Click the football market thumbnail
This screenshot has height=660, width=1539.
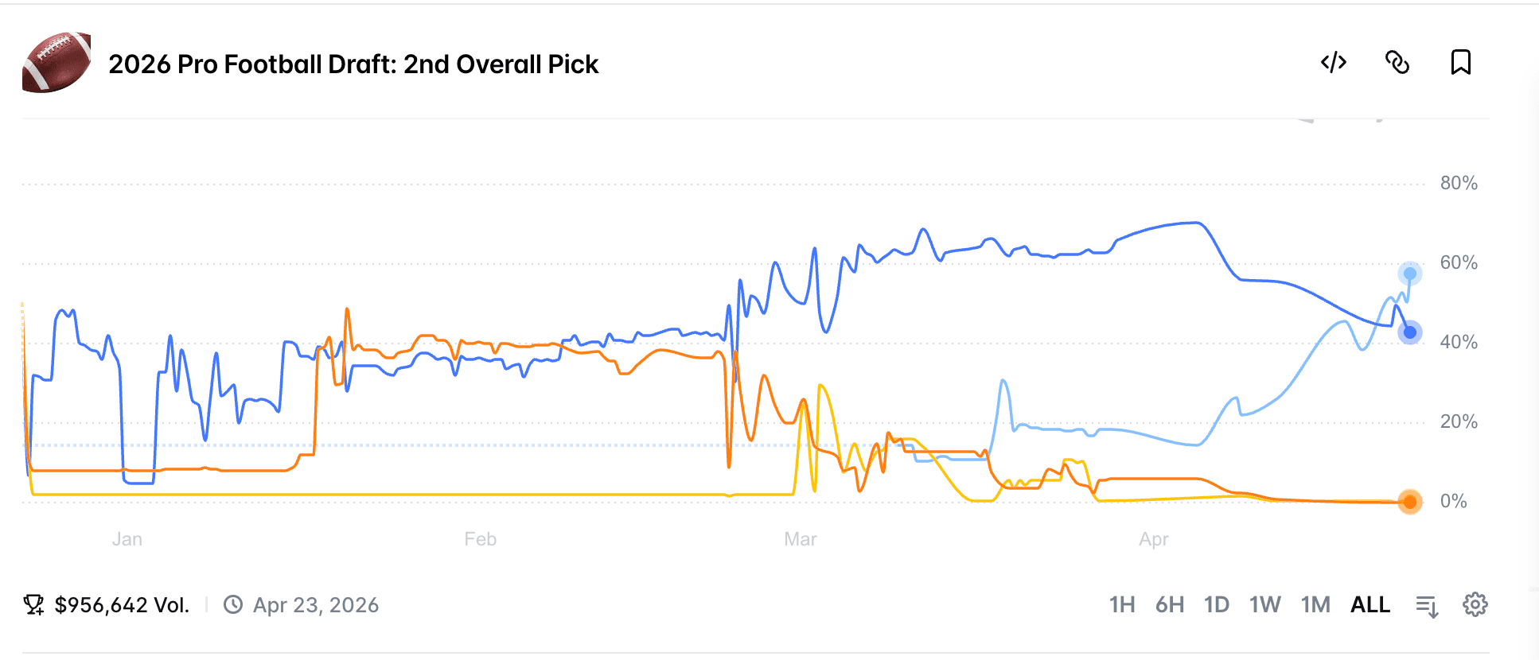coord(56,63)
